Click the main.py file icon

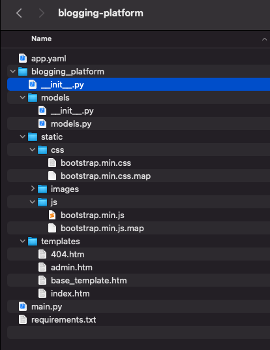pos(23,306)
